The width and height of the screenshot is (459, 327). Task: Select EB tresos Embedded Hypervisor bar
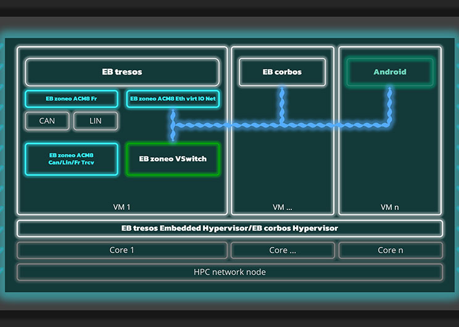click(x=229, y=228)
